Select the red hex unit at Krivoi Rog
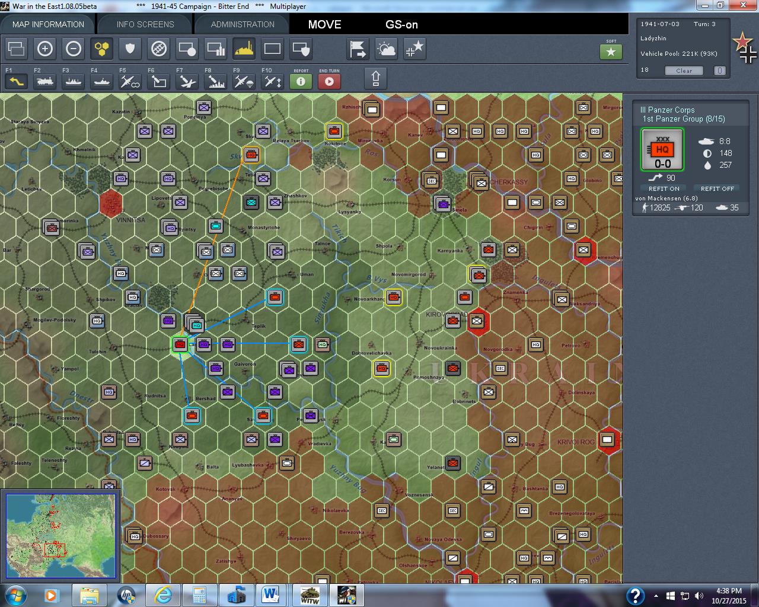The height and width of the screenshot is (607, 759). coord(607,440)
